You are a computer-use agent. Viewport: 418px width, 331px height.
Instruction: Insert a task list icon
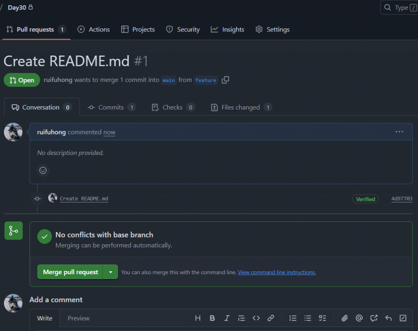(322, 318)
